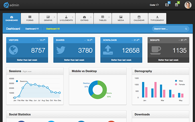Select the Dashboard tab
Viewport: 195px width, 122px height.
click(12, 19)
